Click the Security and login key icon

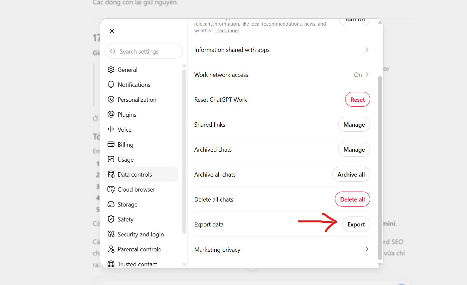point(111,234)
